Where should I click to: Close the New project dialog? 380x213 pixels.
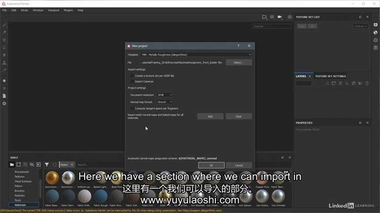(x=249, y=46)
